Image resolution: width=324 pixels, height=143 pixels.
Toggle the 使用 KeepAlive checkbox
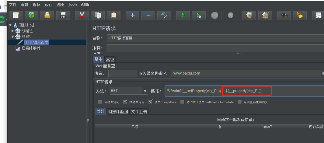150,102
